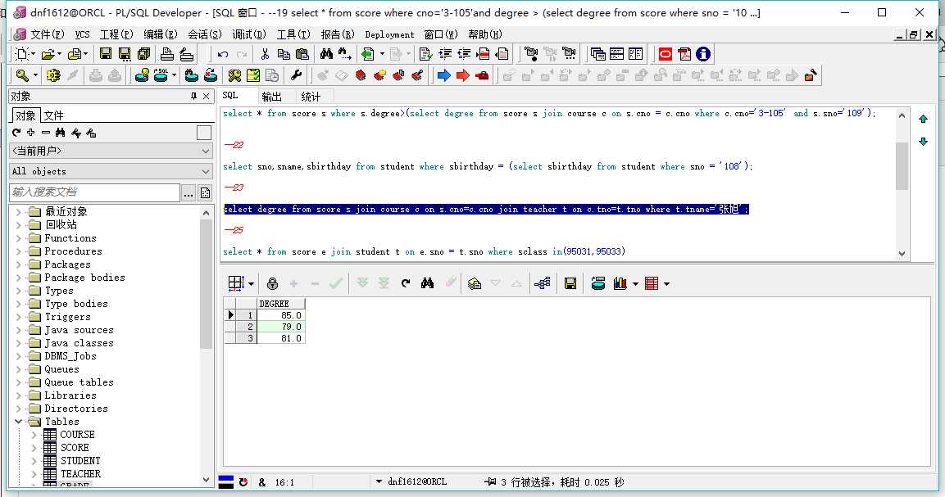Click the ellipsis button beside the search box

point(188,192)
